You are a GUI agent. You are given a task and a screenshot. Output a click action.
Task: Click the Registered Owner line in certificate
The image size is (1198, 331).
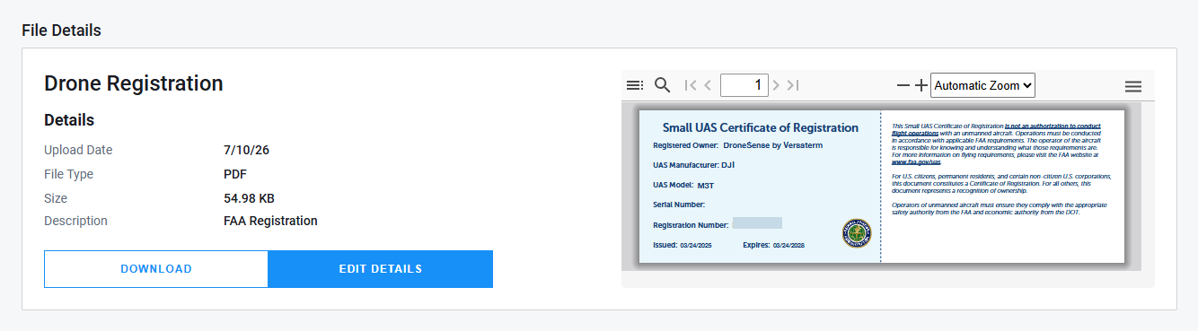coord(737,145)
